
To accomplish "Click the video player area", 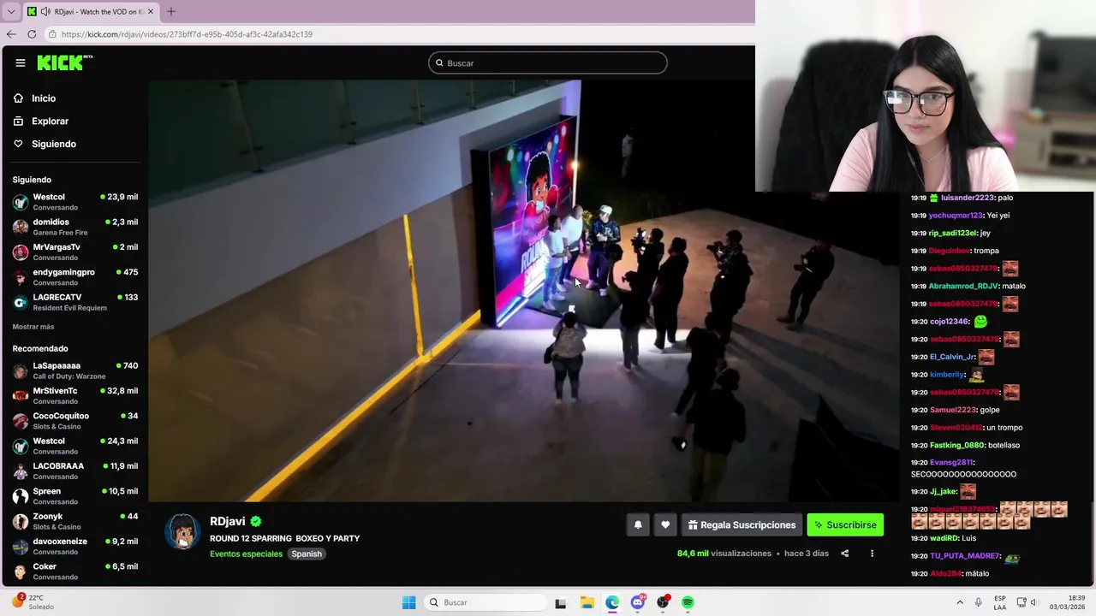I will click(524, 291).
